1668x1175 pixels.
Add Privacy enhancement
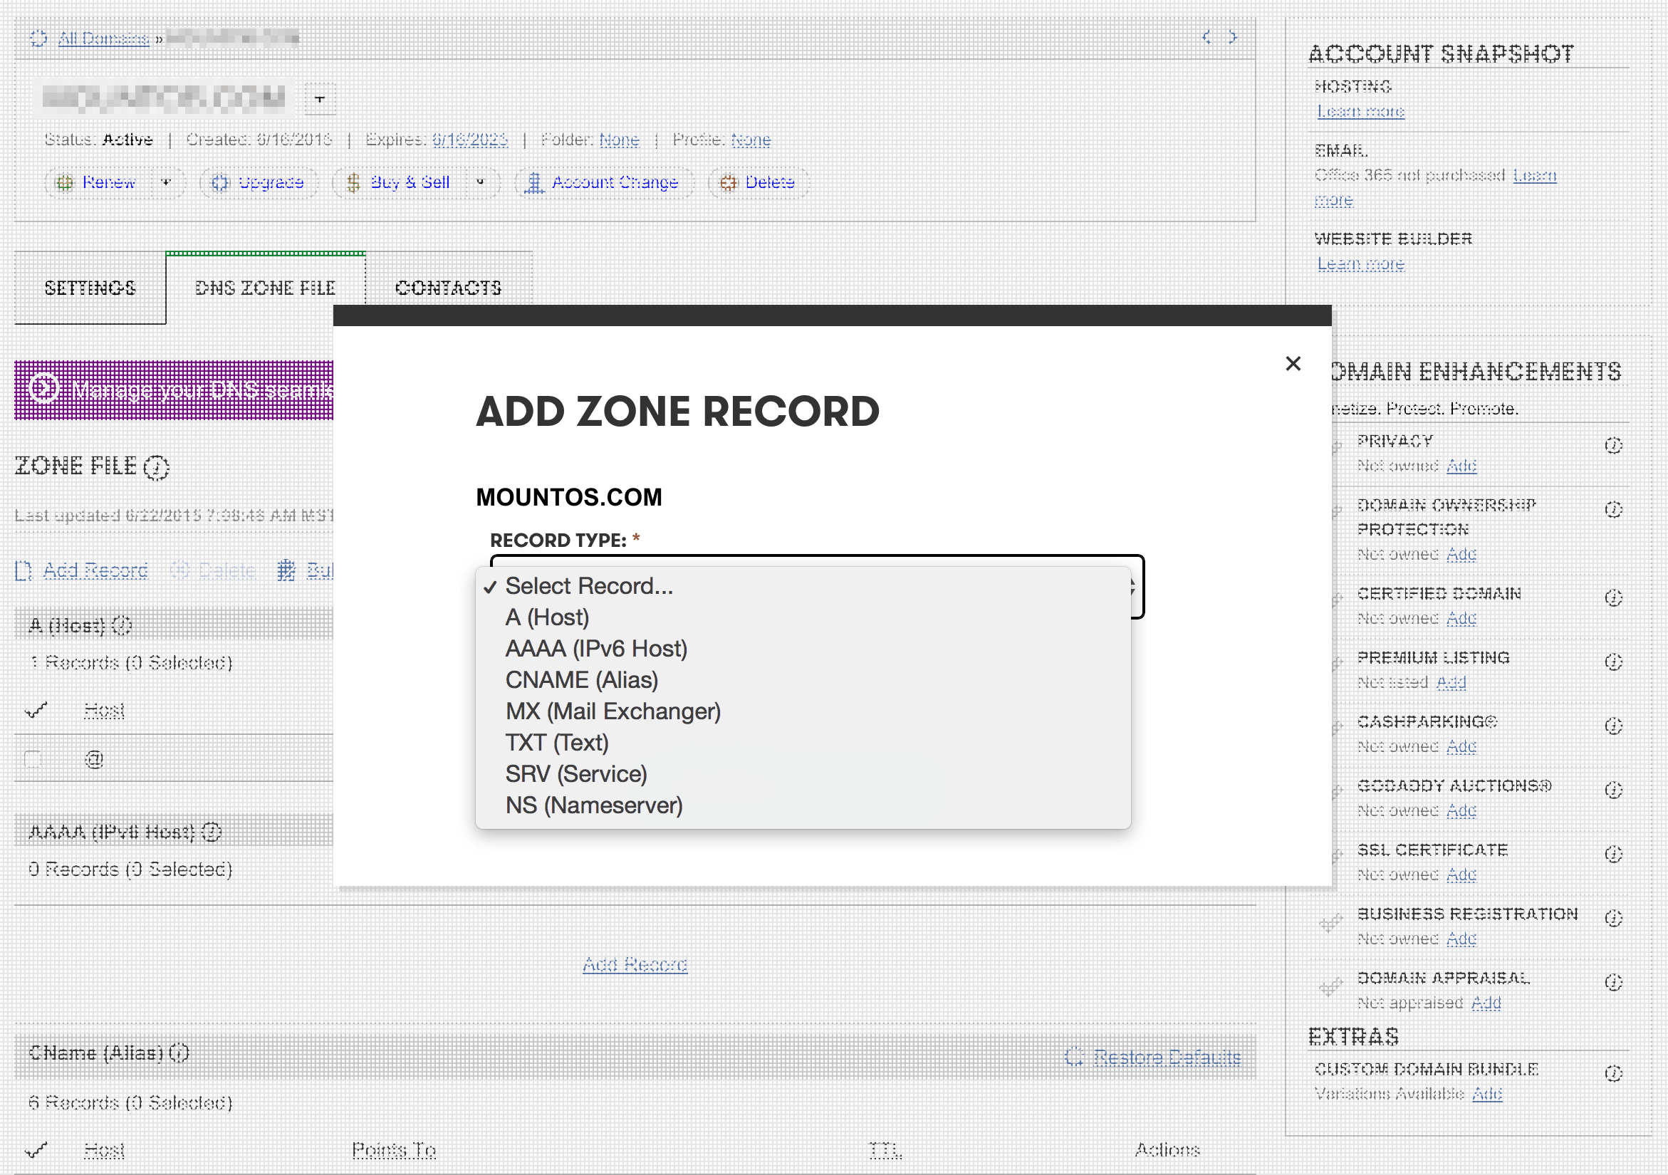[1461, 466]
